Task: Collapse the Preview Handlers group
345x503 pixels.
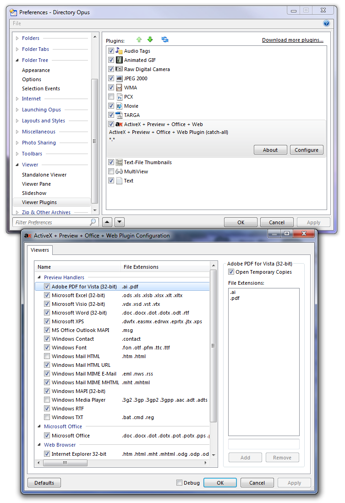Action: click(39, 277)
